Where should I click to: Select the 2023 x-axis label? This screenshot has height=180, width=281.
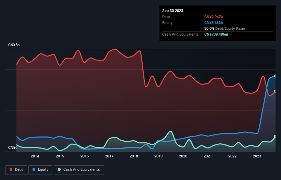[x=257, y=156]
